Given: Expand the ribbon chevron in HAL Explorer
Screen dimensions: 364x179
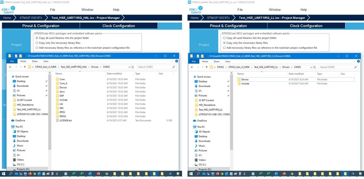Looking at the screenshot, I should point(173,61).
